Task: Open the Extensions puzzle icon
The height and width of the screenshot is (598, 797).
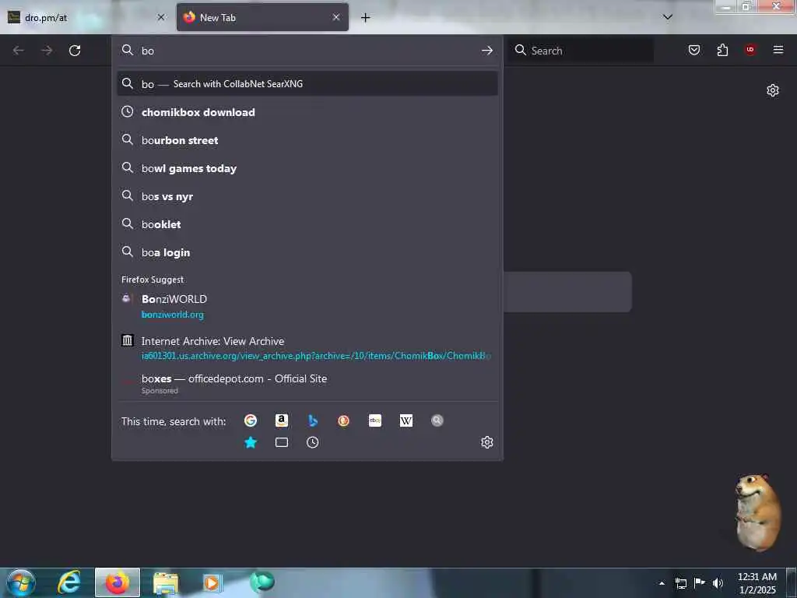Action: [722, 50]
